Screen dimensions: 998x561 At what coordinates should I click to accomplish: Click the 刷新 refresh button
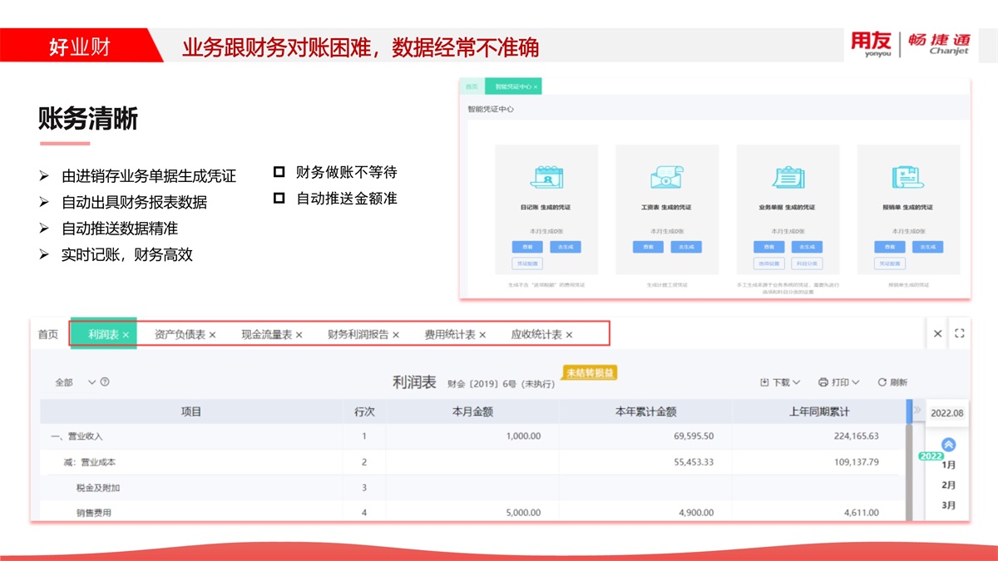coord(892,382)
